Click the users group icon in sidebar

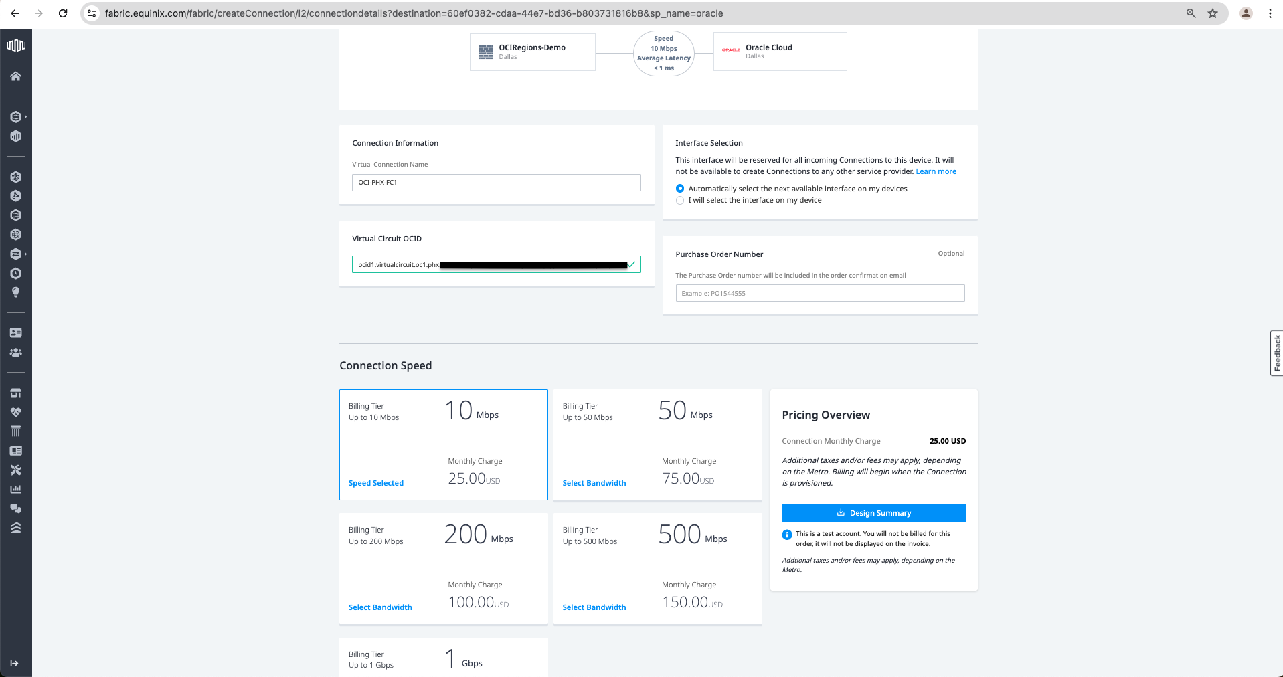click(15, 353)
